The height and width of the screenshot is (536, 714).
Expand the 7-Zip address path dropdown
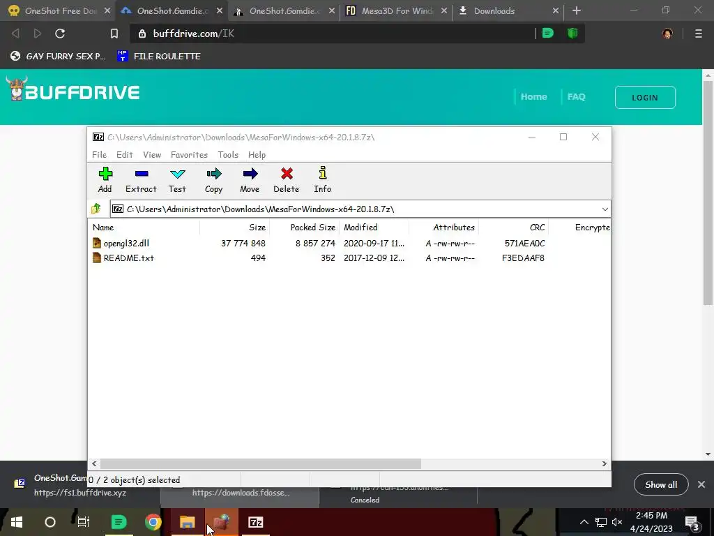(605, 209)
